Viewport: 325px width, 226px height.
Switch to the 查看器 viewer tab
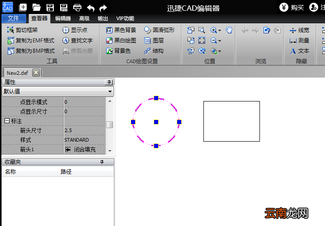tap(39, 18)
